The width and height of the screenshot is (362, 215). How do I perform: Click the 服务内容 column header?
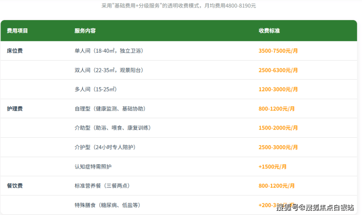(x=85, y=31)
